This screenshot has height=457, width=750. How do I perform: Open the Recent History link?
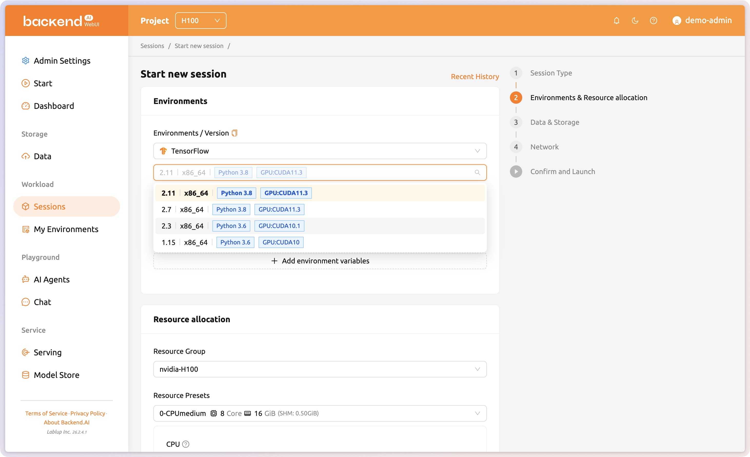[475, 77]
